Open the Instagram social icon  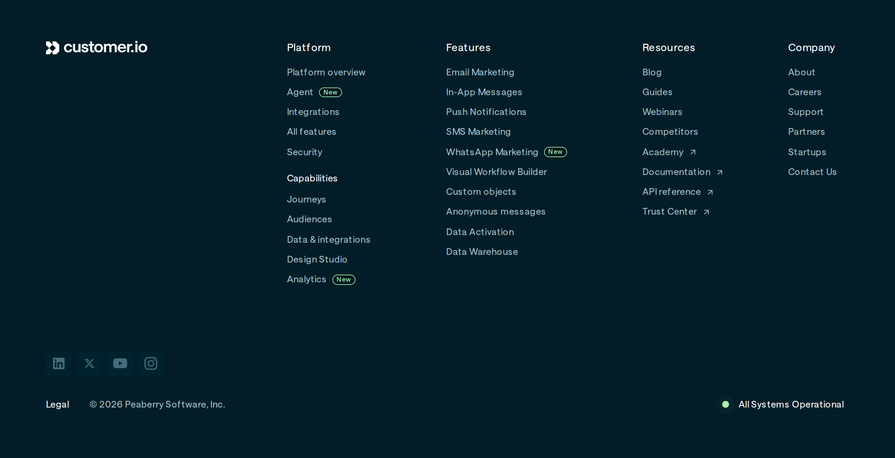[x=151, y=363]
